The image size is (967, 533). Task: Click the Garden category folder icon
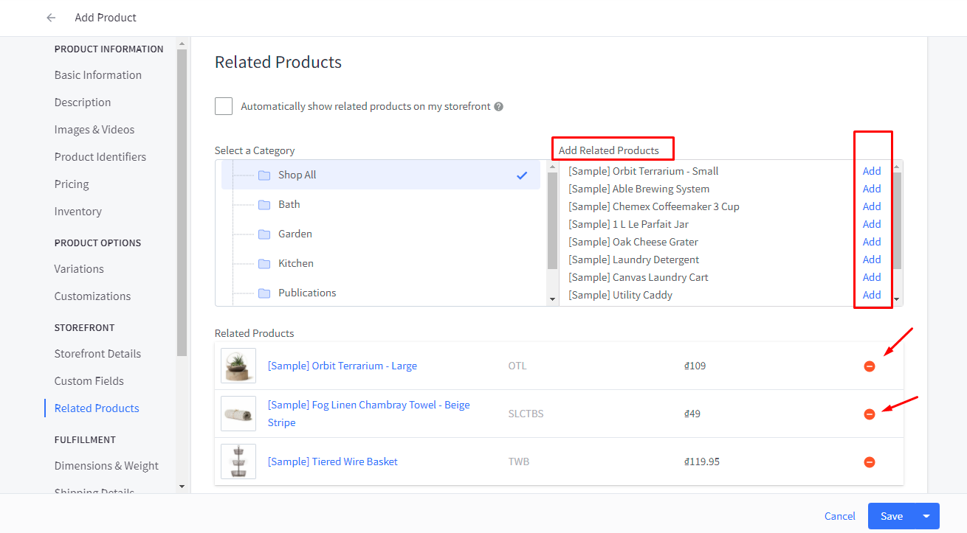click(x=264, y=234)
